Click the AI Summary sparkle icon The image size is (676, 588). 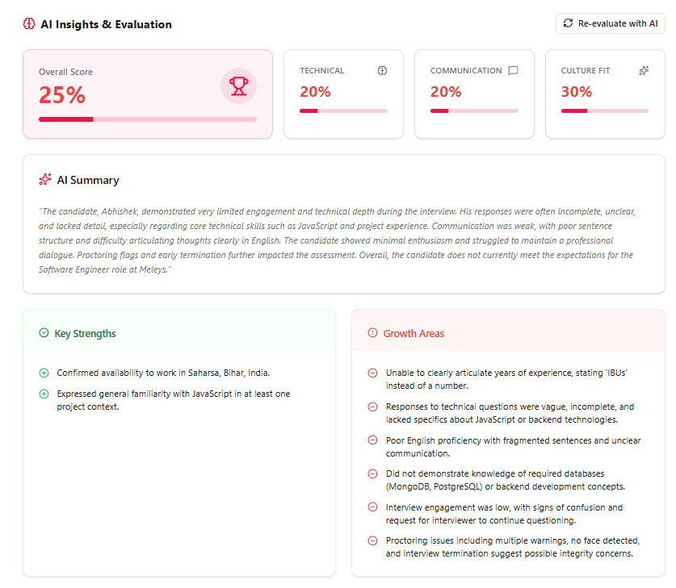coord(45,179)
